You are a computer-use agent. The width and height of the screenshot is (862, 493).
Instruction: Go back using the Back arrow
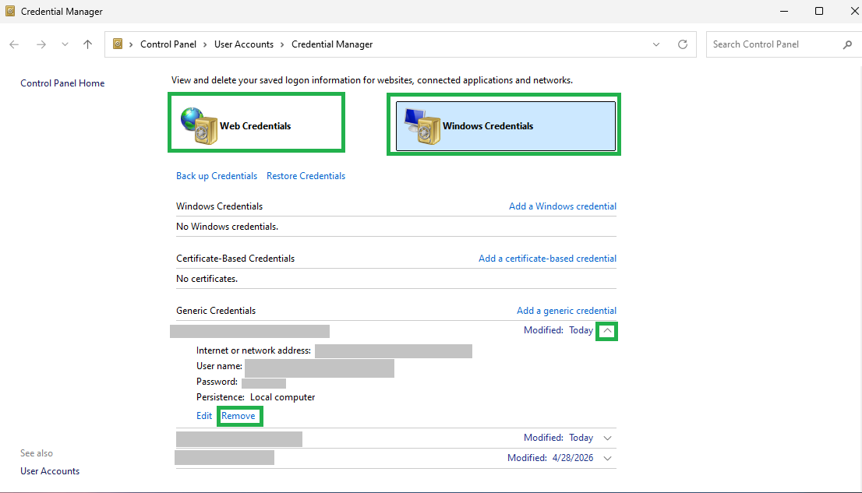(14, 44)
